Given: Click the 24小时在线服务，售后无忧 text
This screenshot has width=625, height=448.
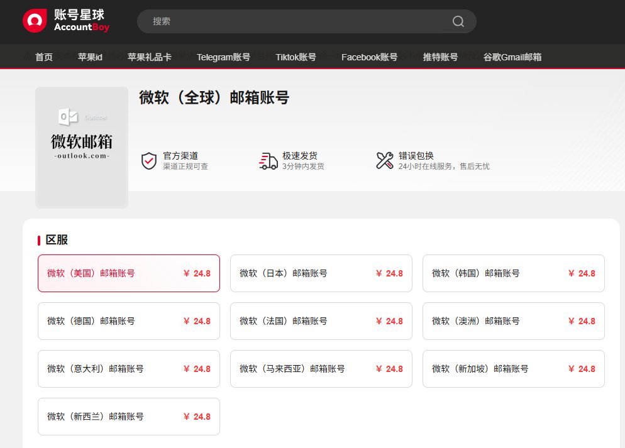Looking at the screenshot, I should [x=444, y=167].
